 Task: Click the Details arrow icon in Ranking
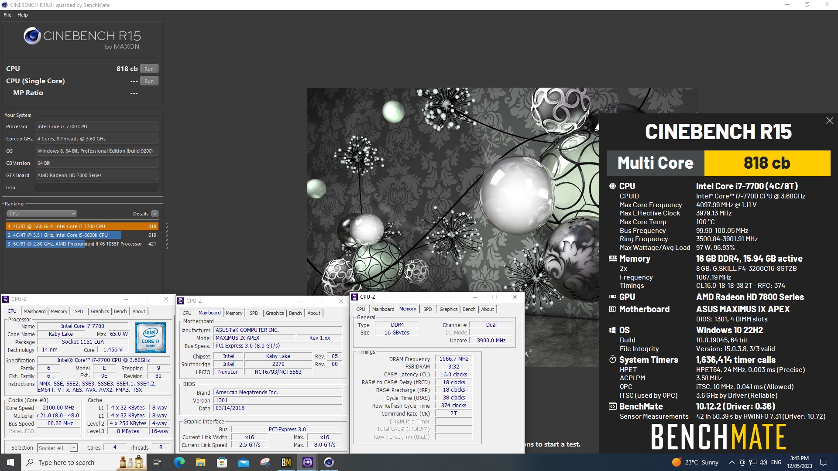tap(155, 214)
